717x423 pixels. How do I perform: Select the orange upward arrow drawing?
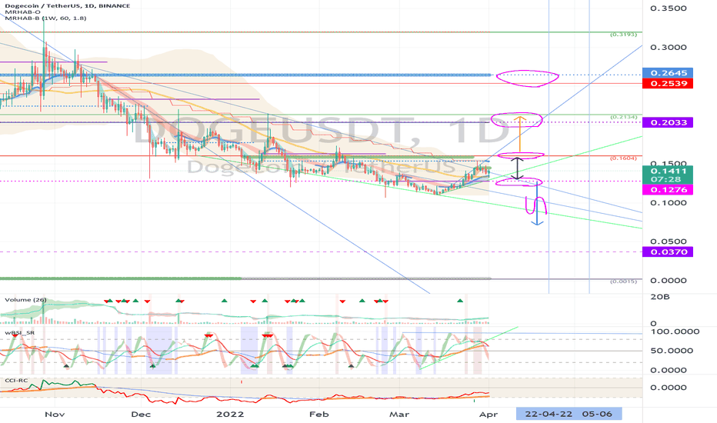point(519,134)
